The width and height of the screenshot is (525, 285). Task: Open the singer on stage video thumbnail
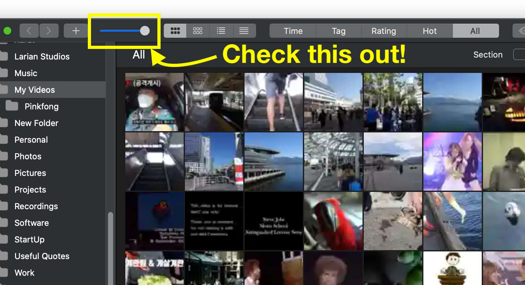click(453, 162)
